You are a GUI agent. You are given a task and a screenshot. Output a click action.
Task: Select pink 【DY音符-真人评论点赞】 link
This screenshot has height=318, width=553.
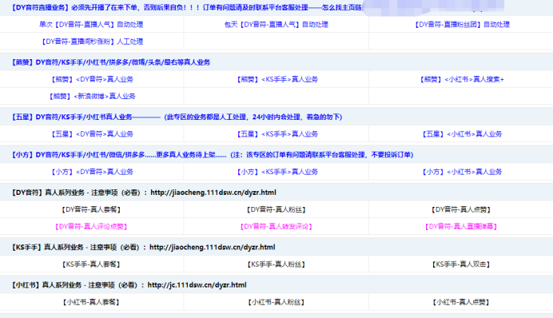click(91, 226)
